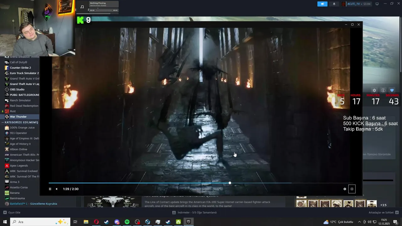402x226 pixels.
Task: Open the Steam announcements megaphone button
Action: 322,4
